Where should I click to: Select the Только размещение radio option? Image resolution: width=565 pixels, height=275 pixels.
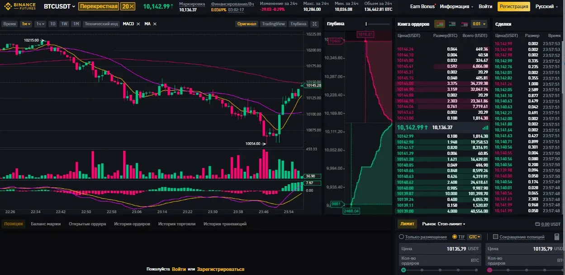pos(401,237)
